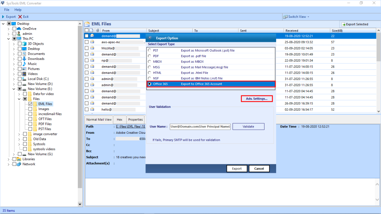The image size is (381, 214).
Task: Click the EML Files header envelope icon
Action: (87, 24)
